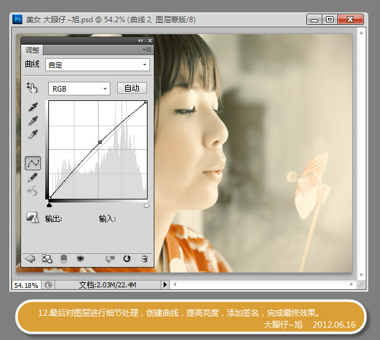Open the RGB channel dropdown

click(x=79, y=89)
